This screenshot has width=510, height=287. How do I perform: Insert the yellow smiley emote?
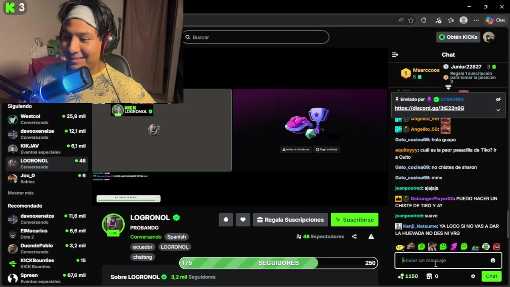pos(400,247)
